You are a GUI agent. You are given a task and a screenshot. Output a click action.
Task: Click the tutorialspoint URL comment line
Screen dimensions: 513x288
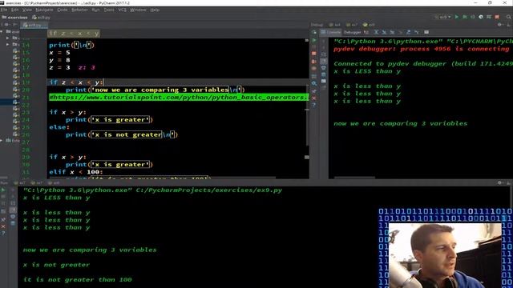(x=179, y=98)
